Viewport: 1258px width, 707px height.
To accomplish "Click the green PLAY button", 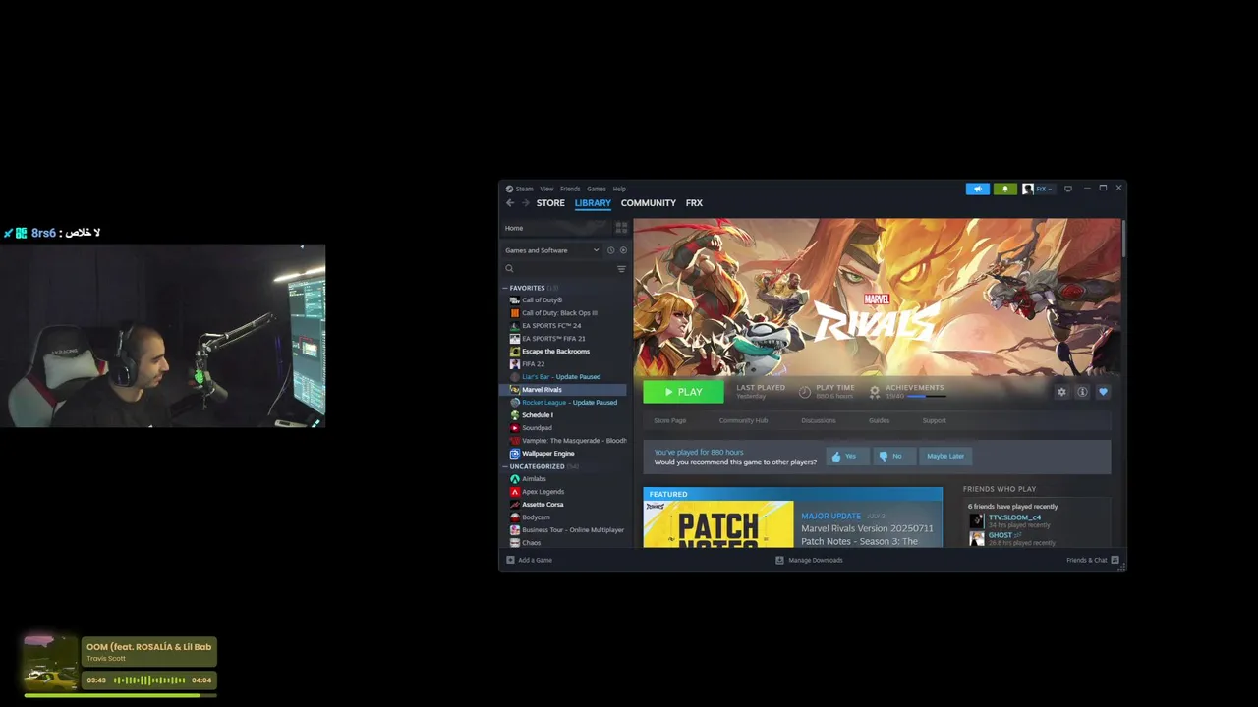I will tap(683, 392).
